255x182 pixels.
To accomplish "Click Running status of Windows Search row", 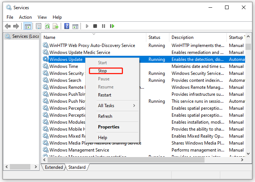I will [x=157, y=80].
